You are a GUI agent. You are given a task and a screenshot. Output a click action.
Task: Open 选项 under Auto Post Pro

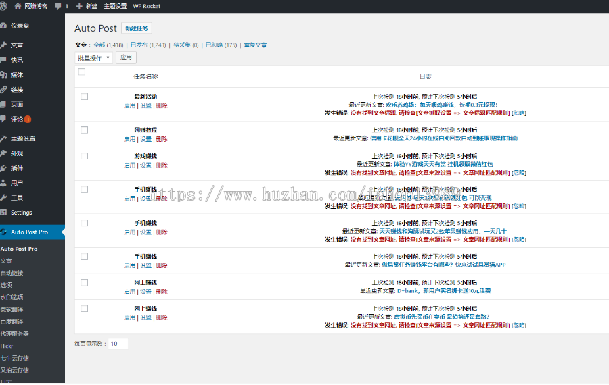pyautogui.click(x=6, y=285)
